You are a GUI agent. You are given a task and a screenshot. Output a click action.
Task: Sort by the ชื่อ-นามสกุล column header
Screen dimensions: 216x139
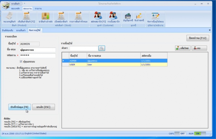(114, 56)
